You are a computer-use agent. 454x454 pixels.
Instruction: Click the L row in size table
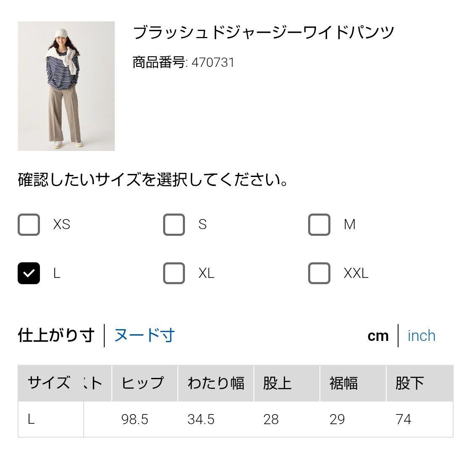tap(32, 419)
